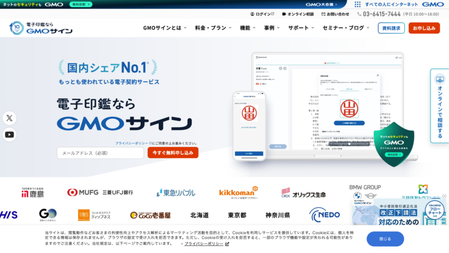Focus the メールアドレス(必須) input field
This screenshot has width=449, height=253.
100,153
